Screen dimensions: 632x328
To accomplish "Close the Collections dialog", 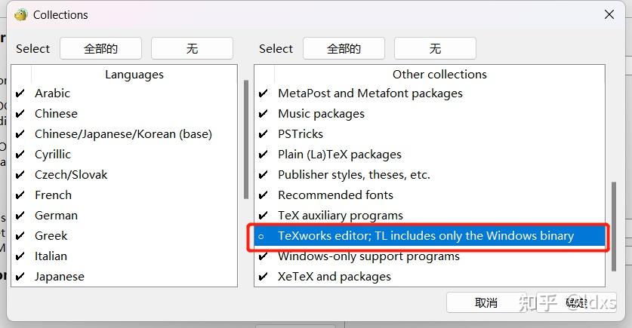I will [609, 14].
